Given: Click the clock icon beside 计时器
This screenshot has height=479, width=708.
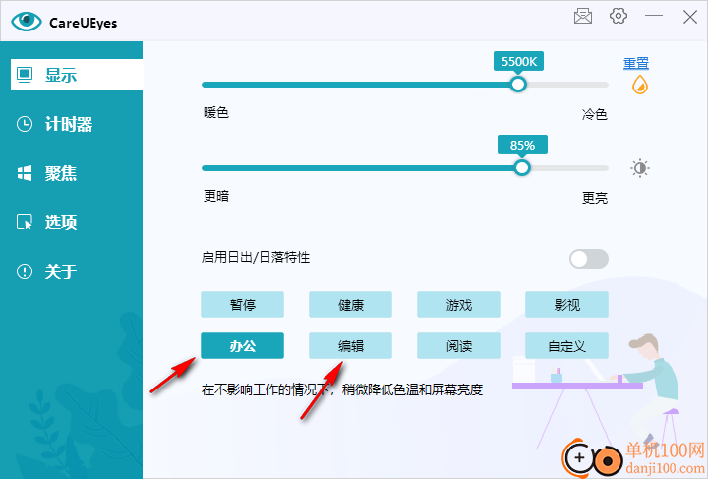Looking at the screenshot, I should click(25, 124).
